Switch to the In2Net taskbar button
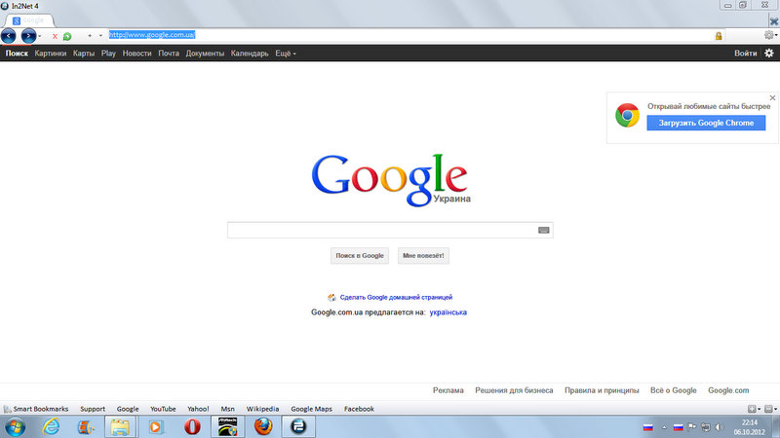This screenshot has width=780, height=438. tap(298, 426)
